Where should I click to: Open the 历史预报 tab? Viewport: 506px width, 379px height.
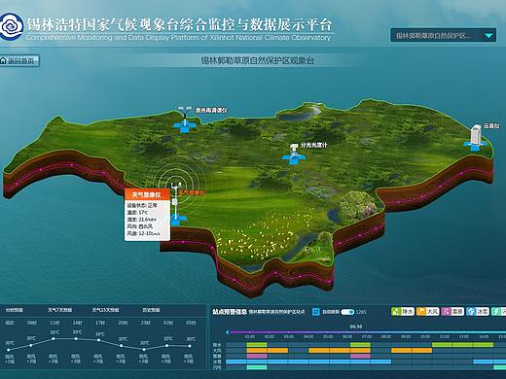151,310
